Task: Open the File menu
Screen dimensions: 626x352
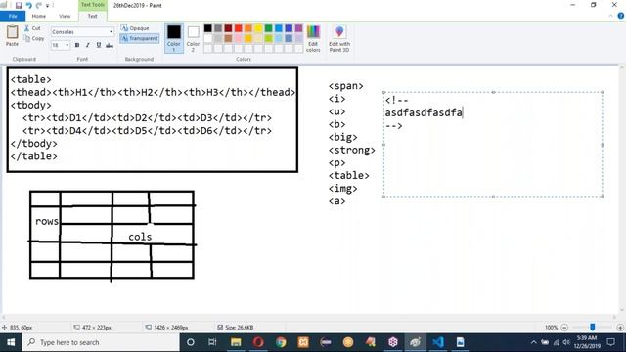Action: 13,16
